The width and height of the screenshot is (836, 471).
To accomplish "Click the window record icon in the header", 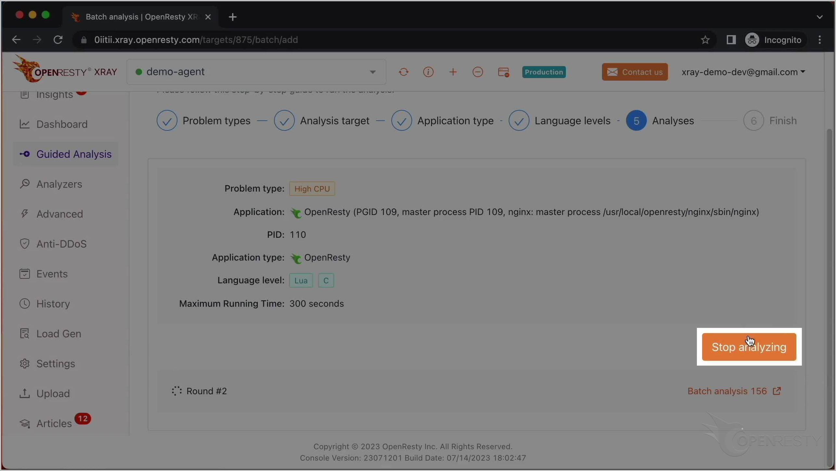I will [x=503, y=72].
